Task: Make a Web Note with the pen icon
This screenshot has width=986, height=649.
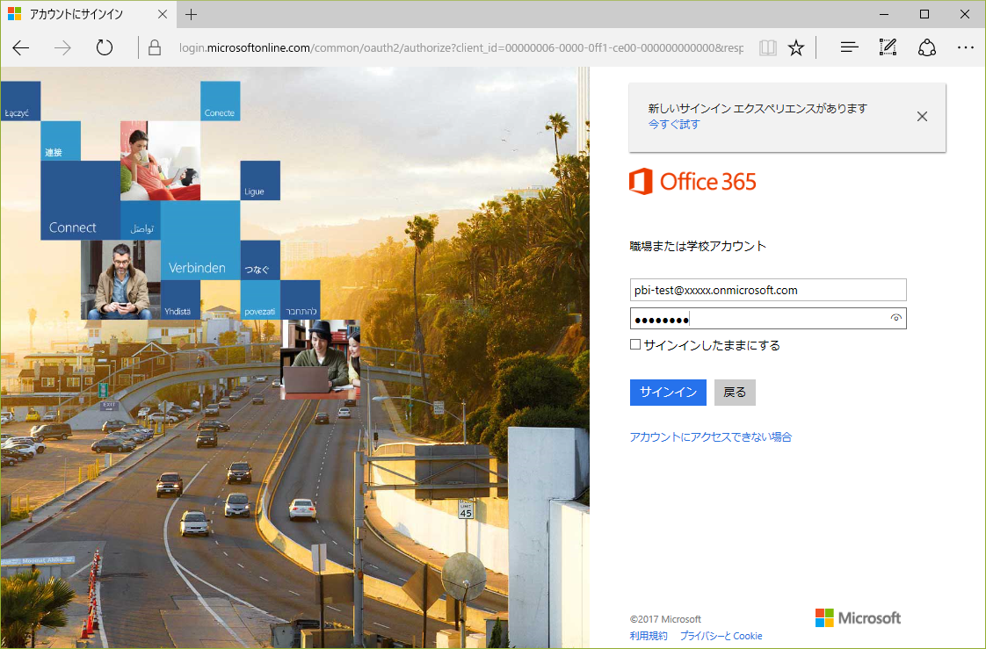Action: 888,47
